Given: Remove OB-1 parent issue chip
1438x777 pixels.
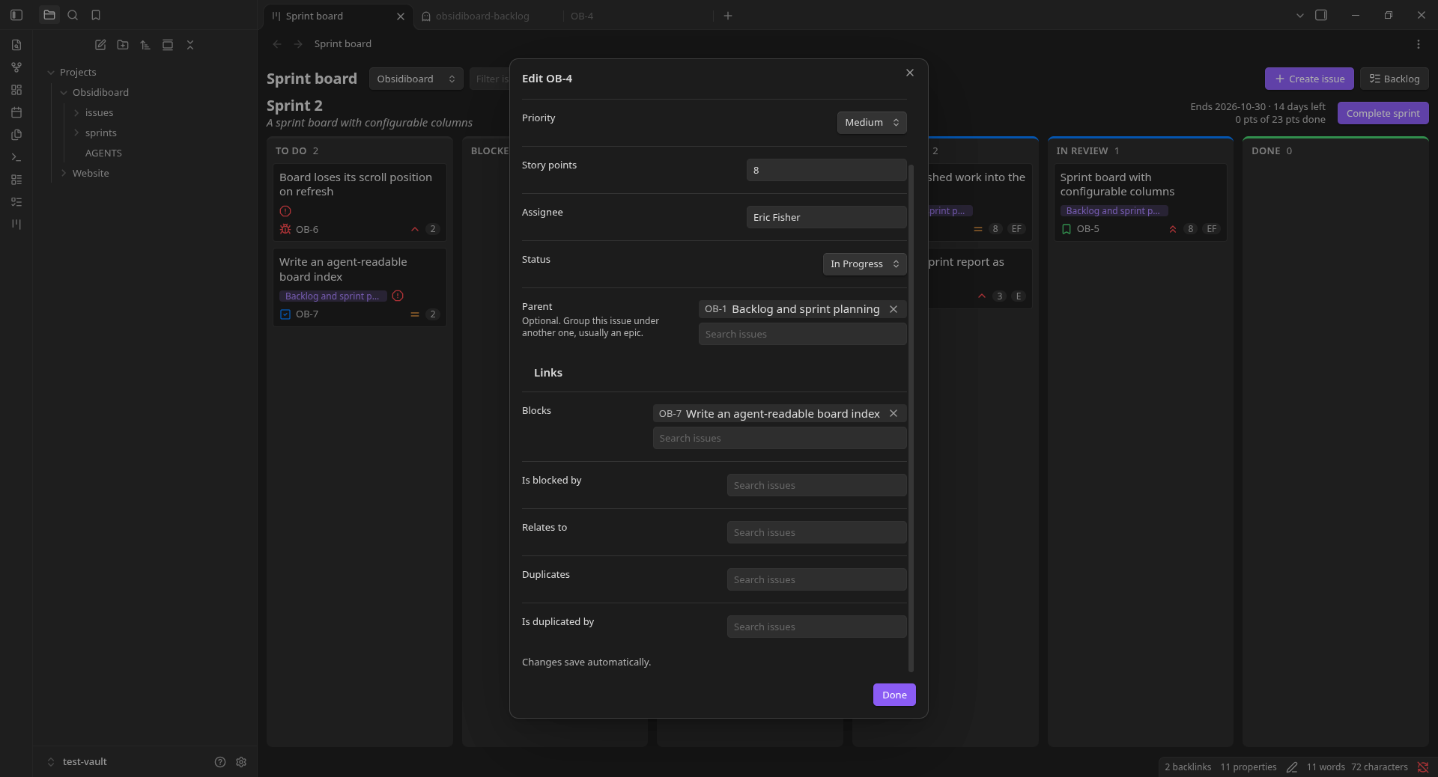Looking at the screenshot, I should click(x=894, y=309).
